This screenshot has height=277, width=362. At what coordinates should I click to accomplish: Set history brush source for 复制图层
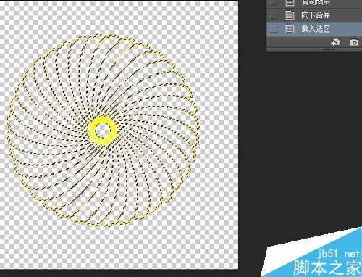(x=274, y=3)
